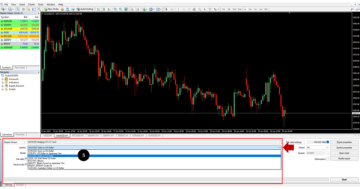Close the Navigator panel
Image resolution: width=360 pixels, height=189 pixels.
click(39, 72)
